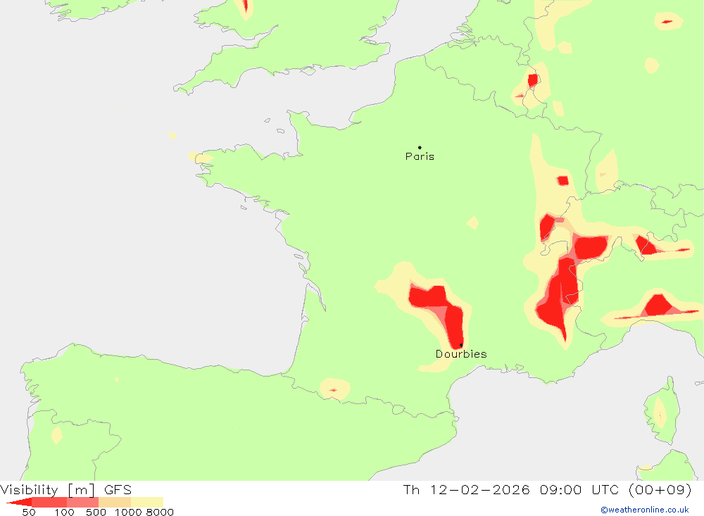
Task: Open the weatheronline.co.uk copyright link
Action: coord(645,510)
